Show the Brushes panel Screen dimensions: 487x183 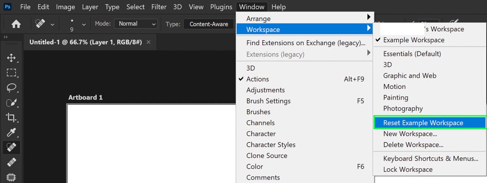[305, 112]
